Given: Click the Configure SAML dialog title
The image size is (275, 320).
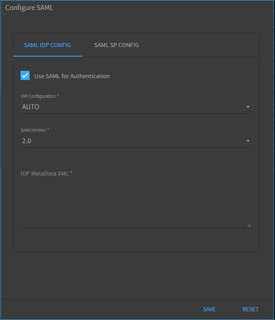Looking at the screenshot, I should coord(29,8).
